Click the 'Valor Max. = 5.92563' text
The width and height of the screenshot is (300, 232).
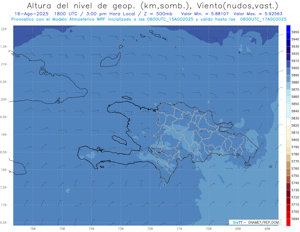point(258,14)
